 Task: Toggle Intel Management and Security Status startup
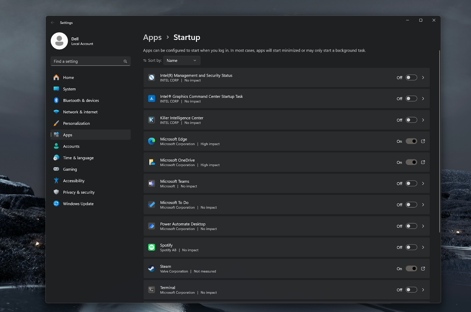point(411,78)
